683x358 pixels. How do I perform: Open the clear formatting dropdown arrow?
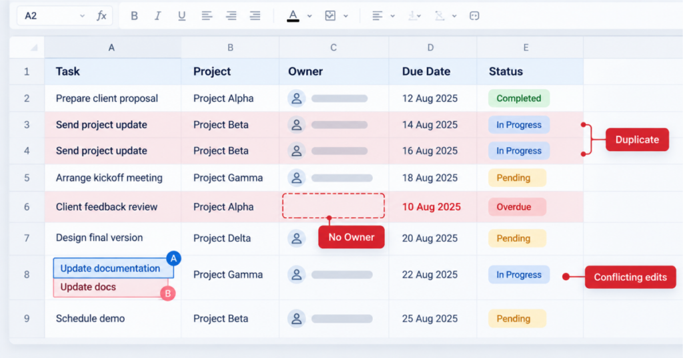pyautogui.click(x=454, y=16)
